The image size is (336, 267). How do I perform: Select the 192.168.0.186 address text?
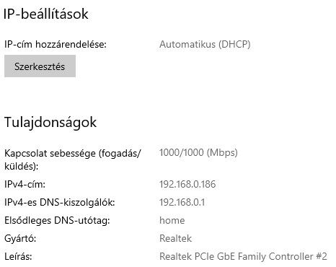coord(187,184)
